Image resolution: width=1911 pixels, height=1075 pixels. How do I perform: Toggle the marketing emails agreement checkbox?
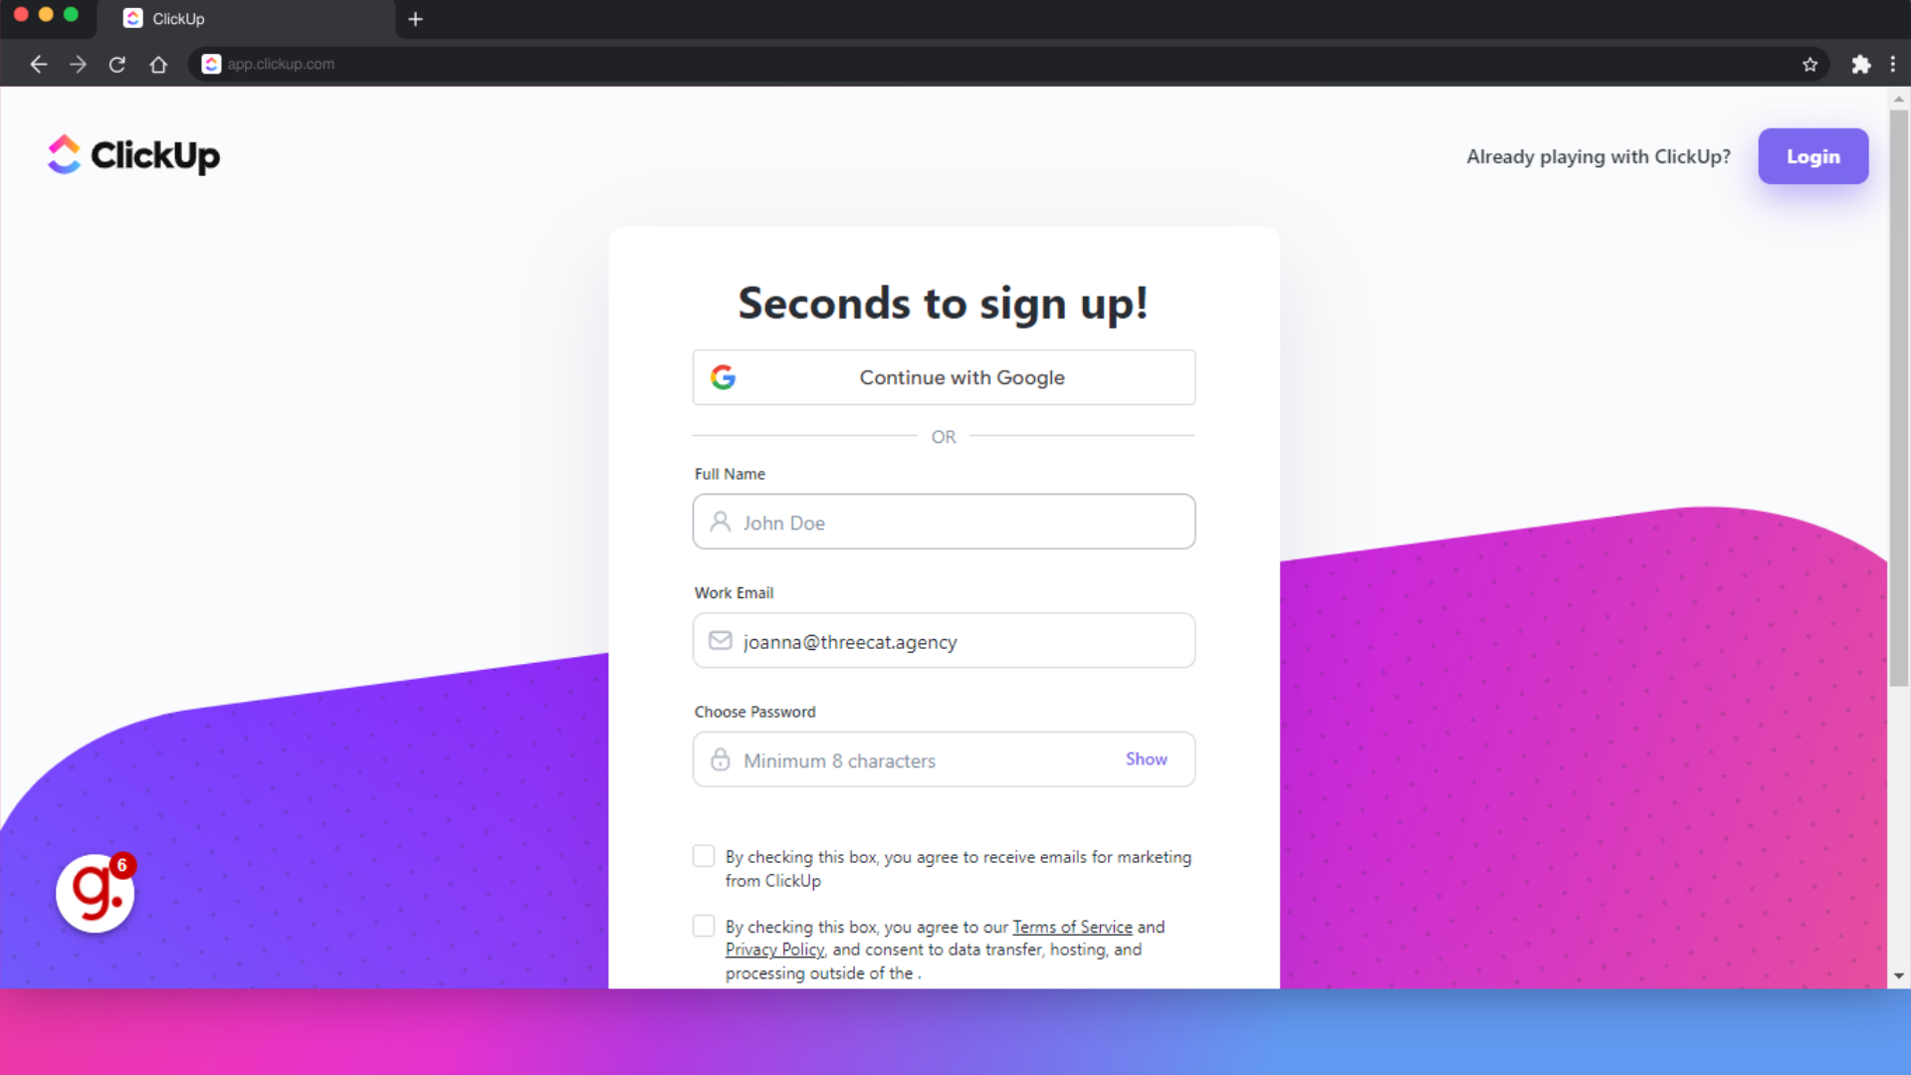tap(705, 856)
